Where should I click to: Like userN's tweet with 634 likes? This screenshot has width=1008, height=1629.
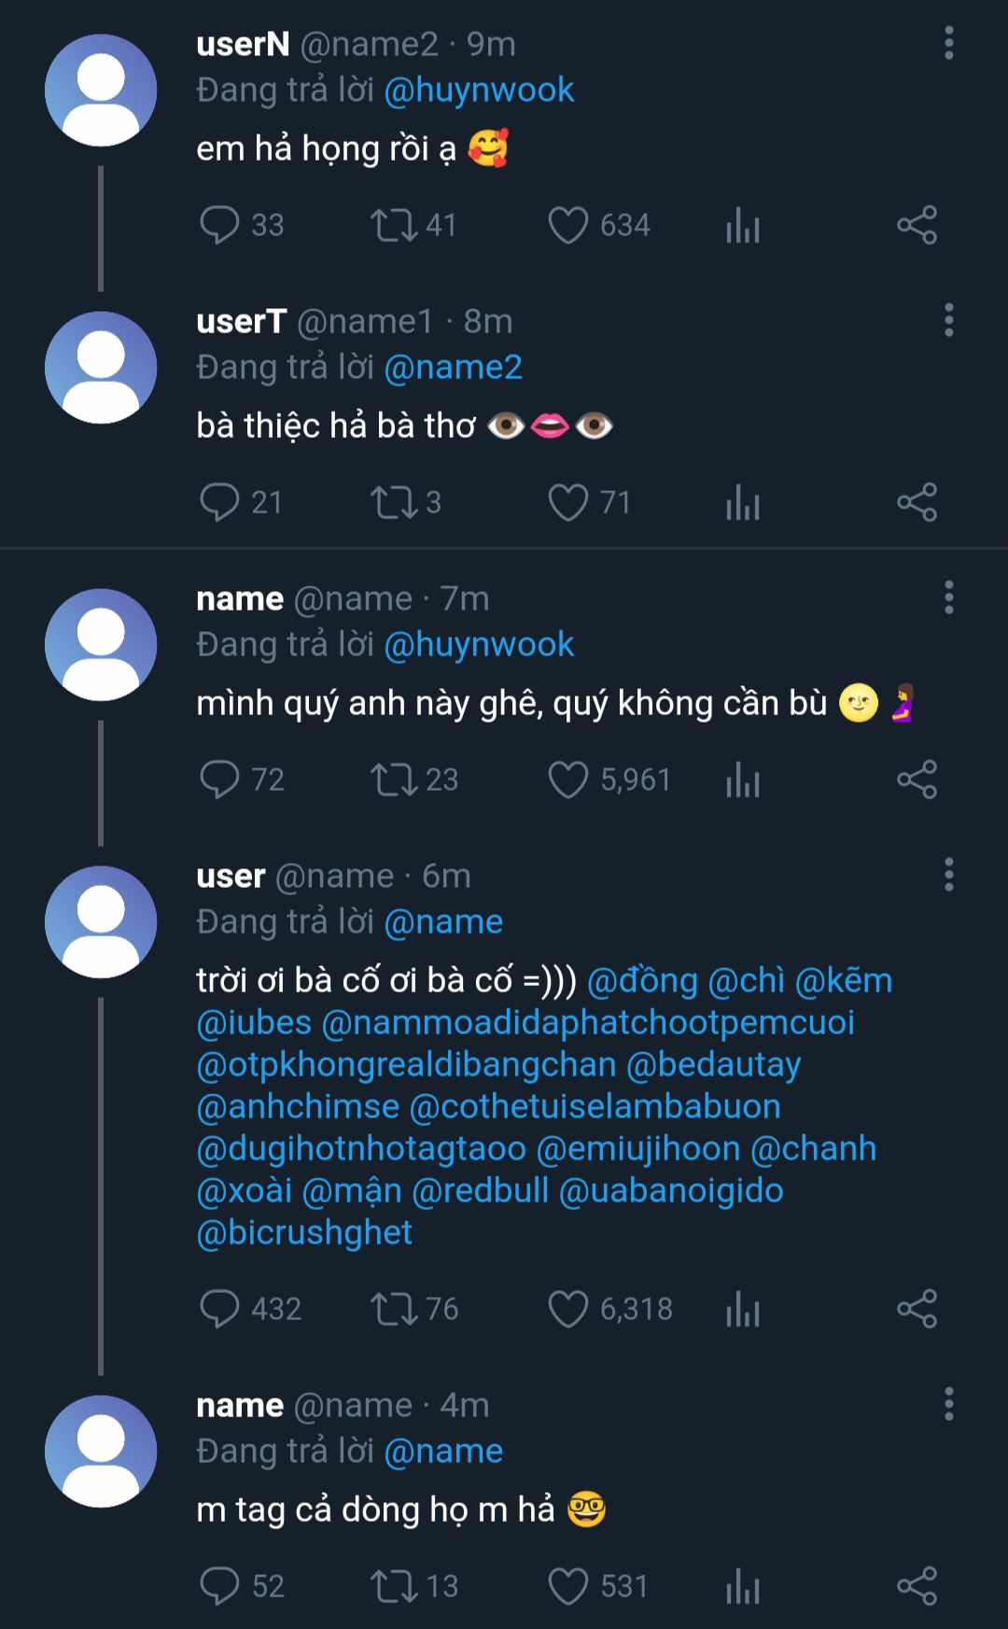[567, 225]
